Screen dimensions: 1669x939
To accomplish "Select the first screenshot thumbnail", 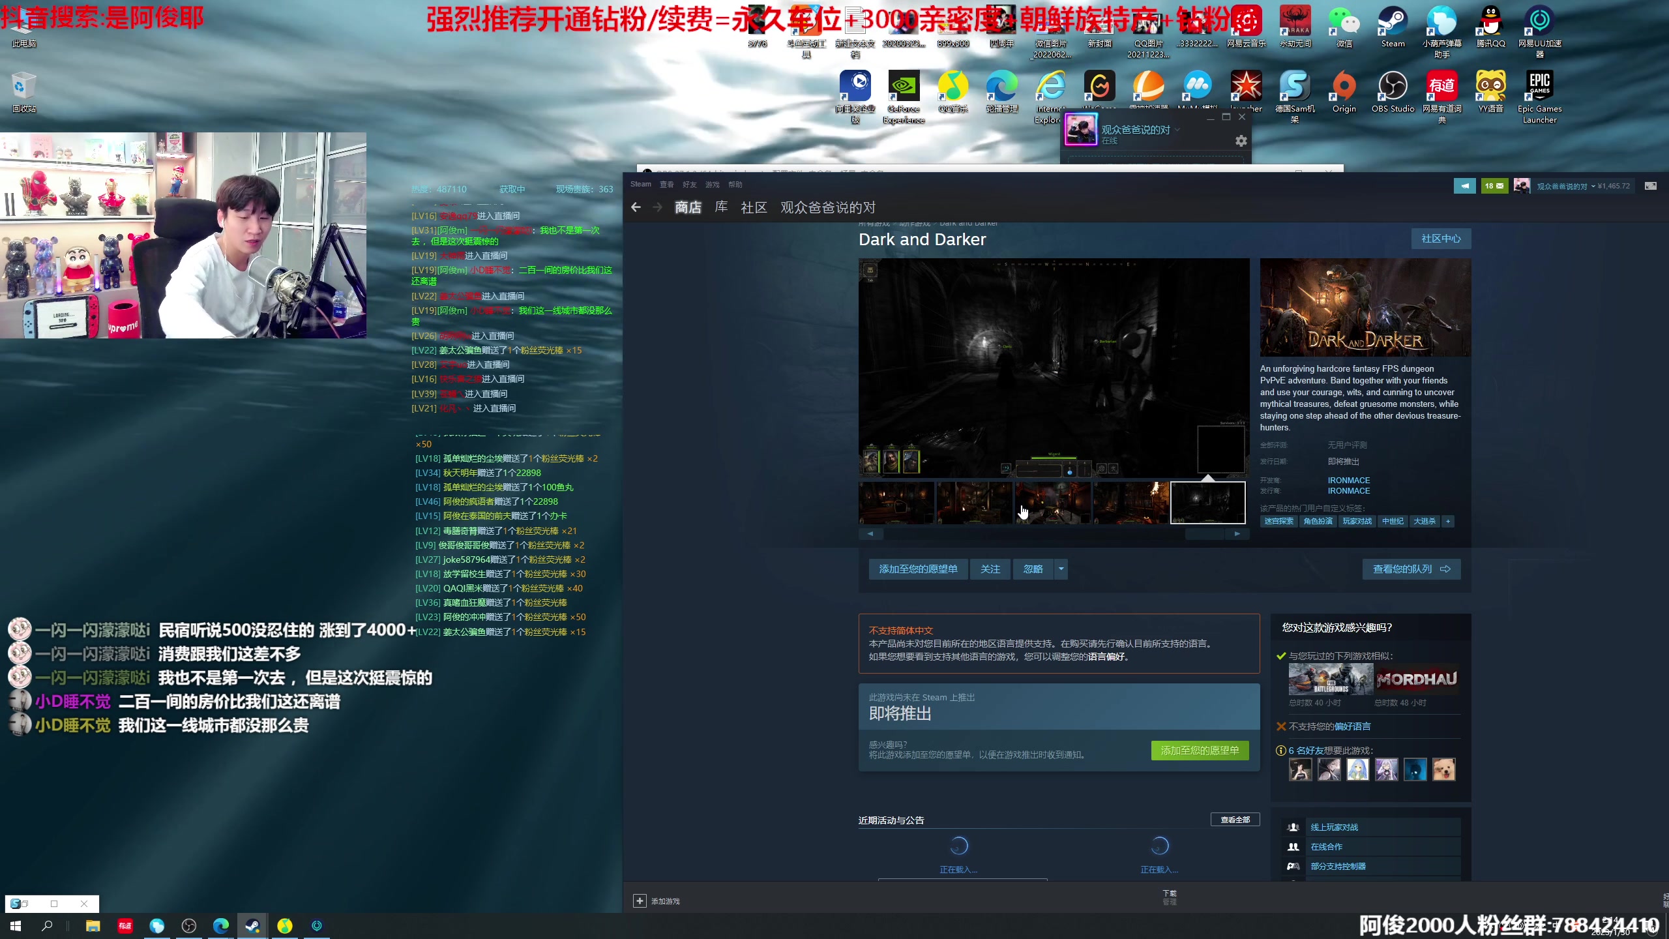I will tap(896, 503).
